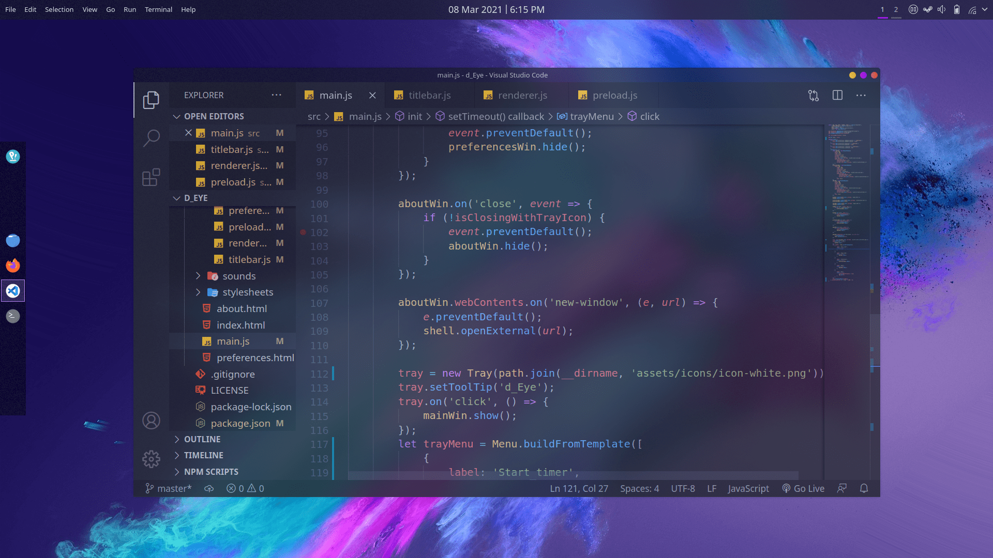The width and height of the screenshot is (993, 558).
Task: Expand the Outline section
Action: pyautogui.click(x=233, y=439)
